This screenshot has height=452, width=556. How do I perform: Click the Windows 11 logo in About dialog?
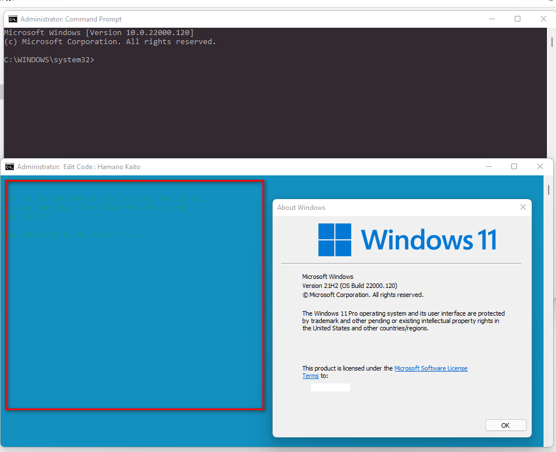(x=407, y=240)
